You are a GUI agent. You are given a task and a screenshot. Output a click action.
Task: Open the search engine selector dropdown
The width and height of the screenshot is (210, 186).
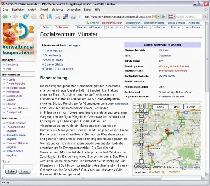tap(174, 17)
